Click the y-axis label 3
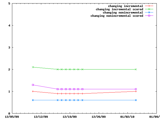Screen dimensions: 160x120 (x=9, y=47)
